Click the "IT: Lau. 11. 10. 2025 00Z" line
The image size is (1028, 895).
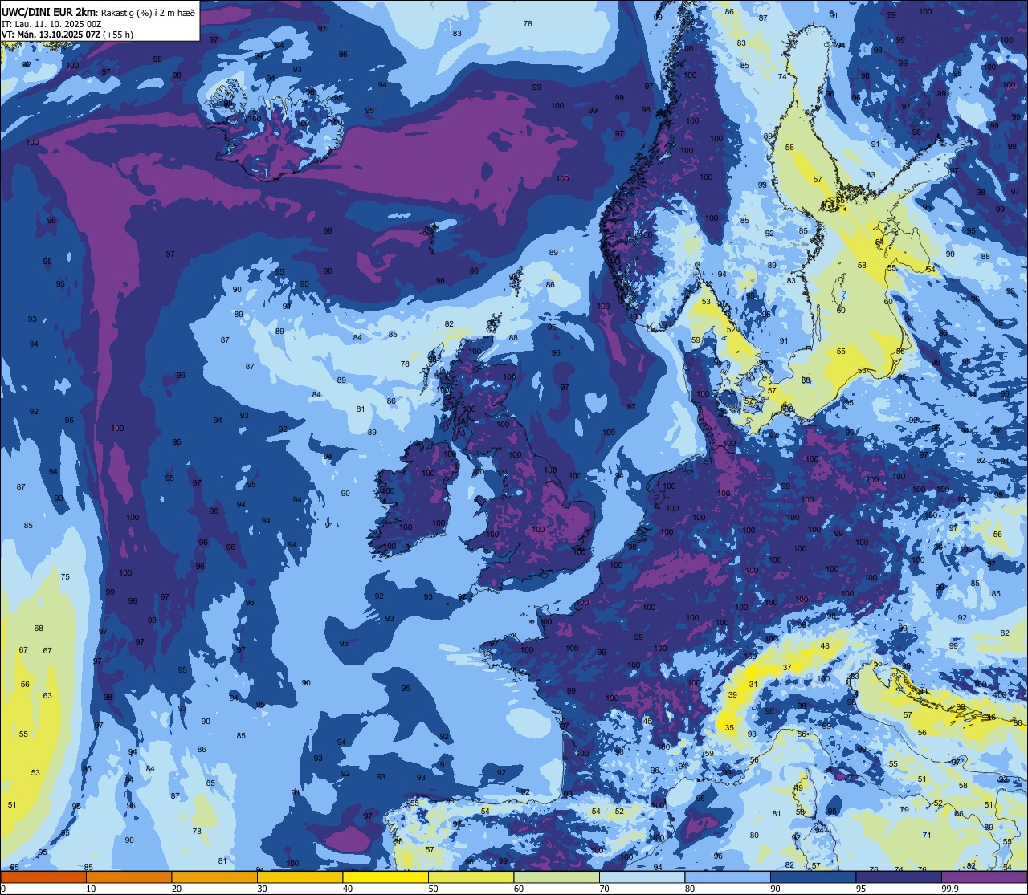[51, 23]
